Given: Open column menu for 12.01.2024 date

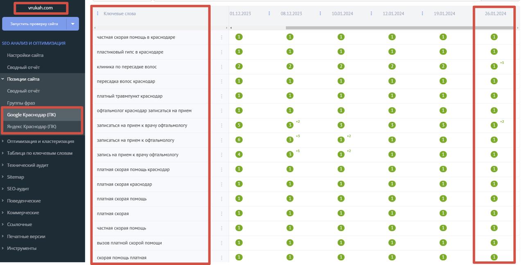Looking at the screenshot, I should tap(422, 13).
